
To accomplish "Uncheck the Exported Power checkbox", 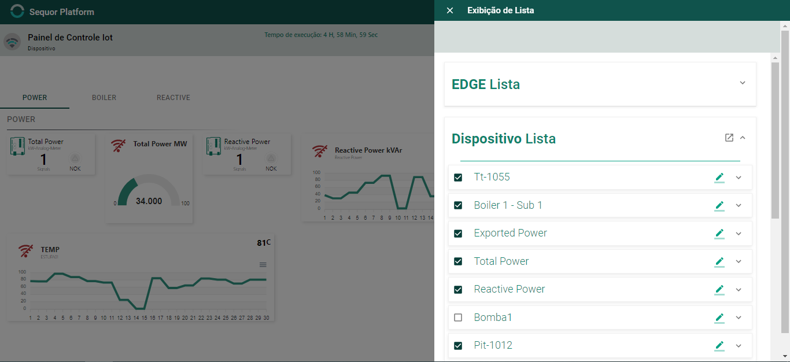I will [458, 234].
